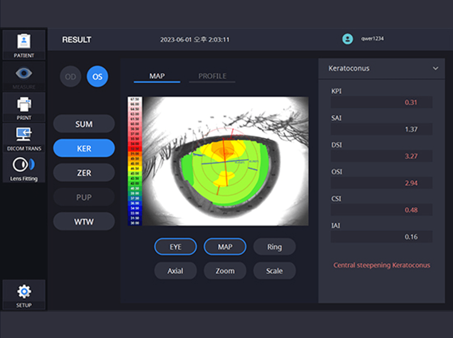This screenshot has height=338, width=453.
Task: Click the WTW measurement button
Action: 84,222
